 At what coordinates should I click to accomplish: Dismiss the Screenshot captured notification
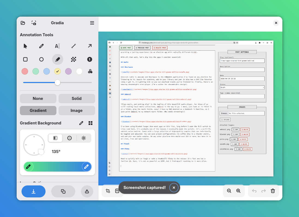pyautogui.click(x=174, y=188)
